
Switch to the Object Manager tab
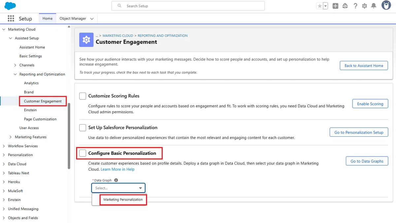73,18
